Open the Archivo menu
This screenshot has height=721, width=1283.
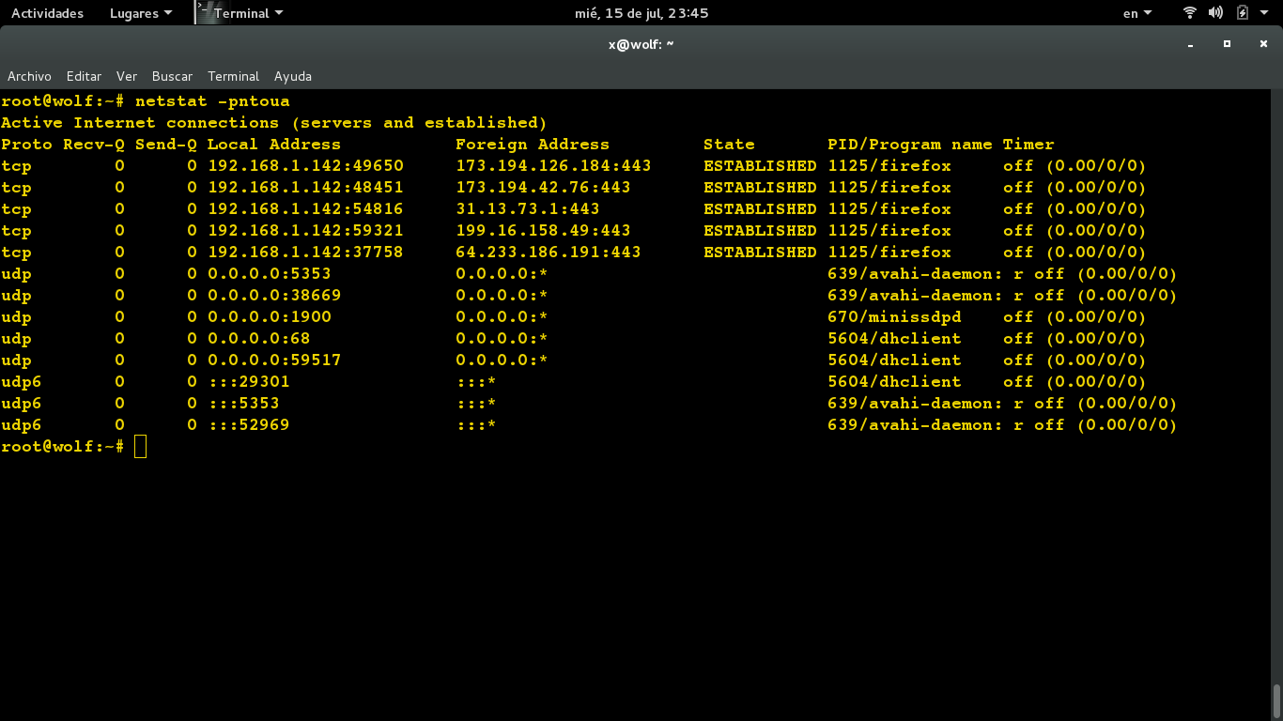[29, 76]
